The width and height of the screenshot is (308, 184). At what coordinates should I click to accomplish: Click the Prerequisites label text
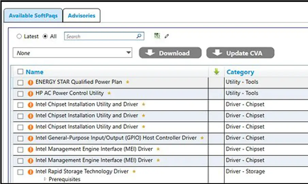click(65, 179)
